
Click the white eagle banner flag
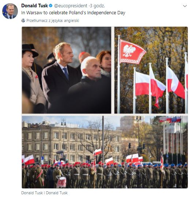tap(132, 52)
